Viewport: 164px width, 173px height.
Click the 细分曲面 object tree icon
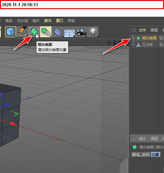pos(138,38)
